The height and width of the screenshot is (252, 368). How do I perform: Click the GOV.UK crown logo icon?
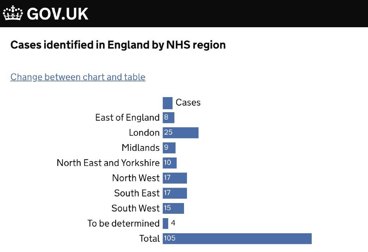pyautogui.click(x=13, y=14)
